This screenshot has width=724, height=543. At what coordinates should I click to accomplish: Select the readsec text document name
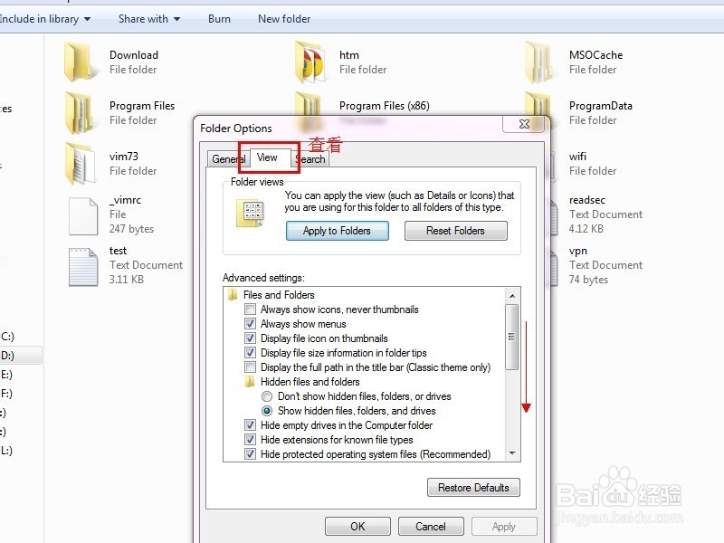(x=586, y=200)
